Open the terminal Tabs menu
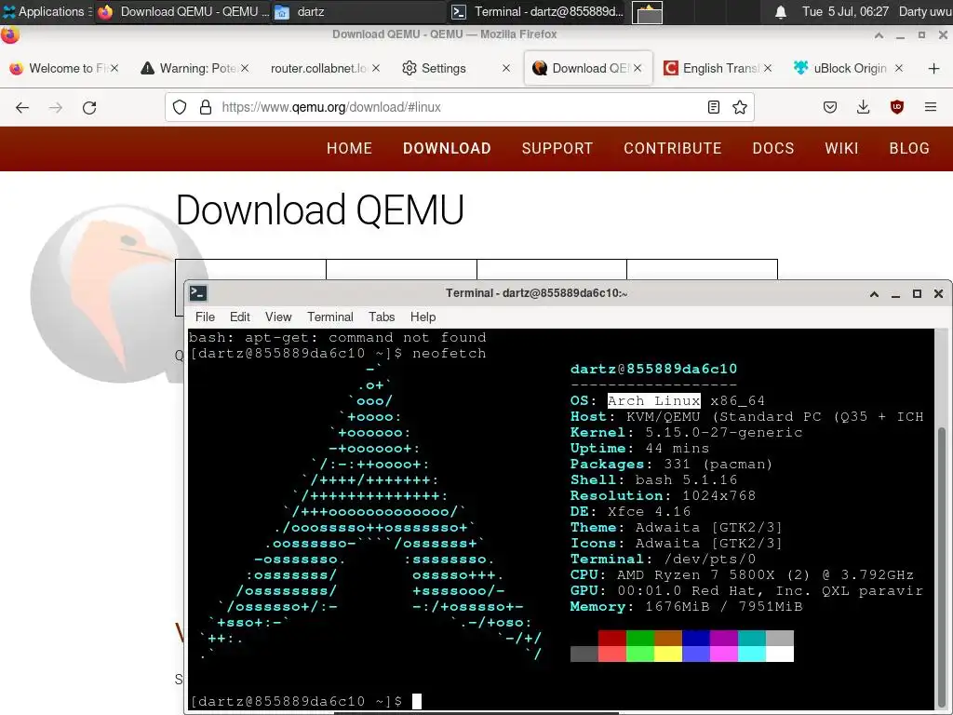 click(382, 317)
